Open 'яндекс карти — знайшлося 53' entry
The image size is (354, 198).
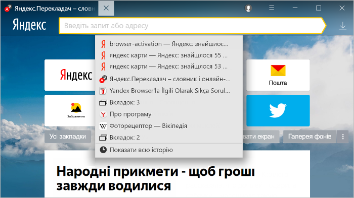pyautogui.click(x=169, y=67)
